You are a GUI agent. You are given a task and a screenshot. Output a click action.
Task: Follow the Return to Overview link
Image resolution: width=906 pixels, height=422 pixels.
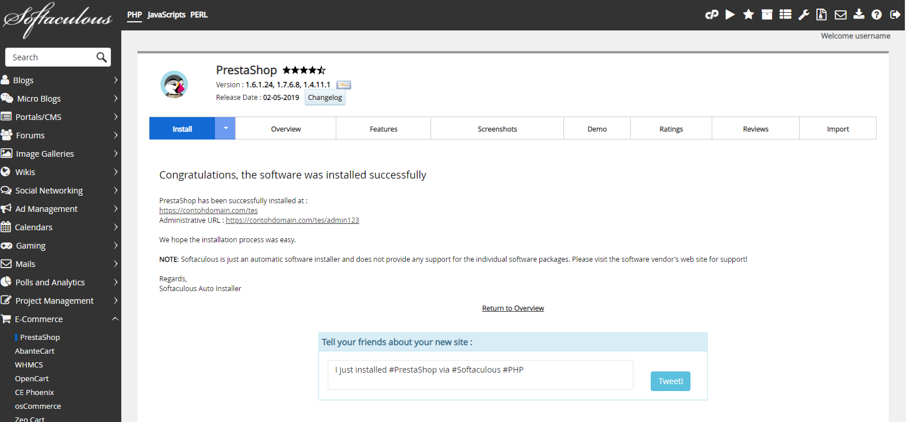(513, 308)
